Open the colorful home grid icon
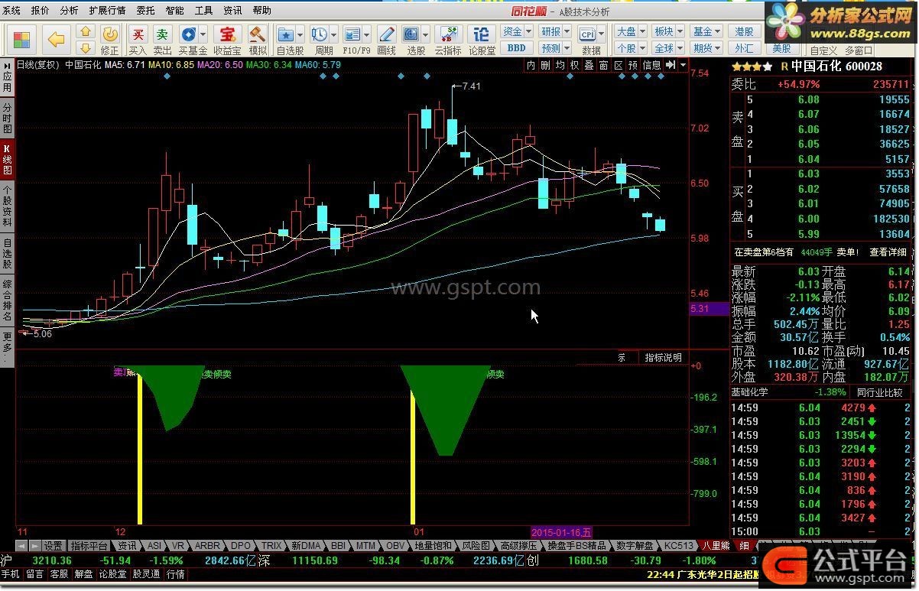919x591 pixels. tap(21, 39)
